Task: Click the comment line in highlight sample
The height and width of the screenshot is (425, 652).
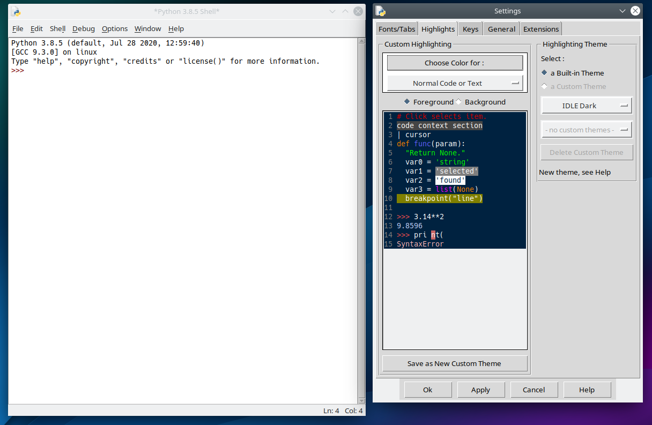Action: pos(442,116)
